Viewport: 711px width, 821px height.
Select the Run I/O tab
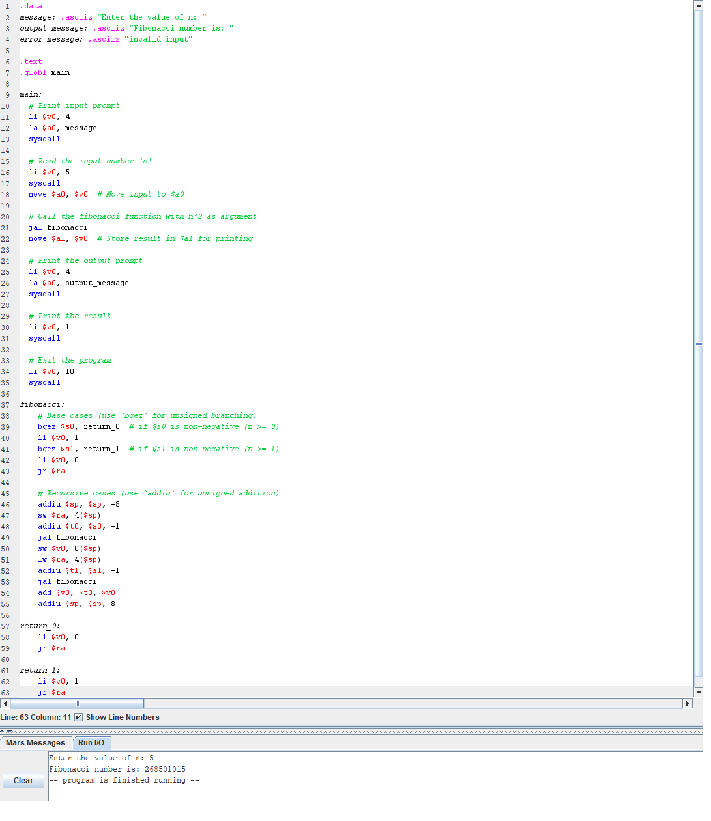(x=91, y=742)
